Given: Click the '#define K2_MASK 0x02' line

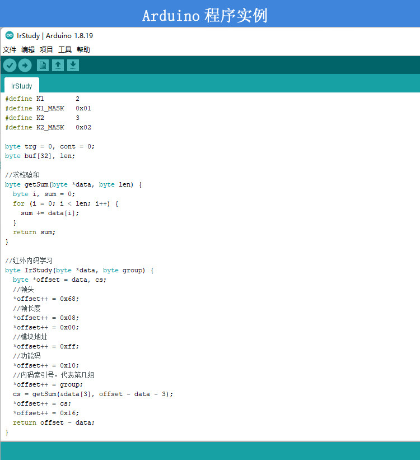Looking at the screenshot, I should [x=48, y=127].
